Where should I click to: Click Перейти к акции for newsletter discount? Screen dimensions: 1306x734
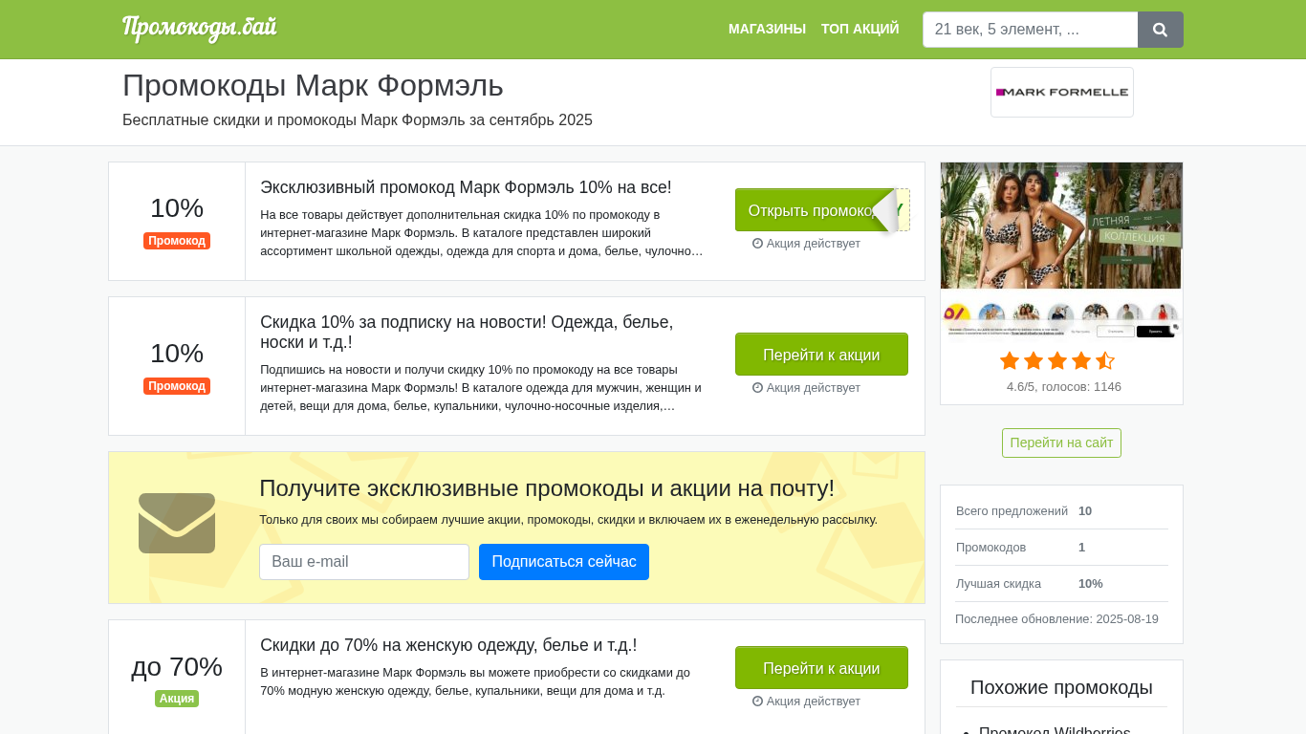821,355
